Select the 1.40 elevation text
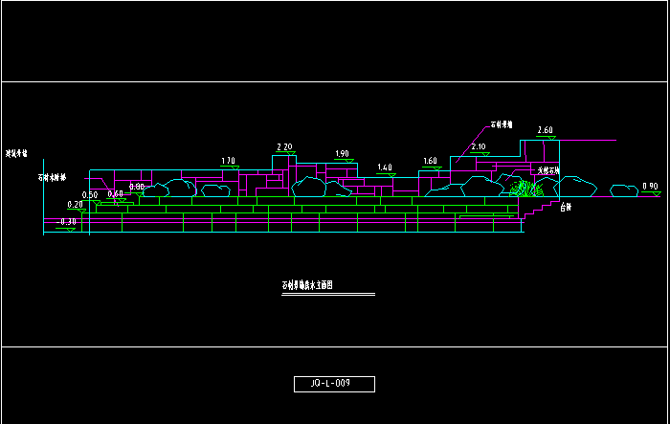 tap(385, 167)
